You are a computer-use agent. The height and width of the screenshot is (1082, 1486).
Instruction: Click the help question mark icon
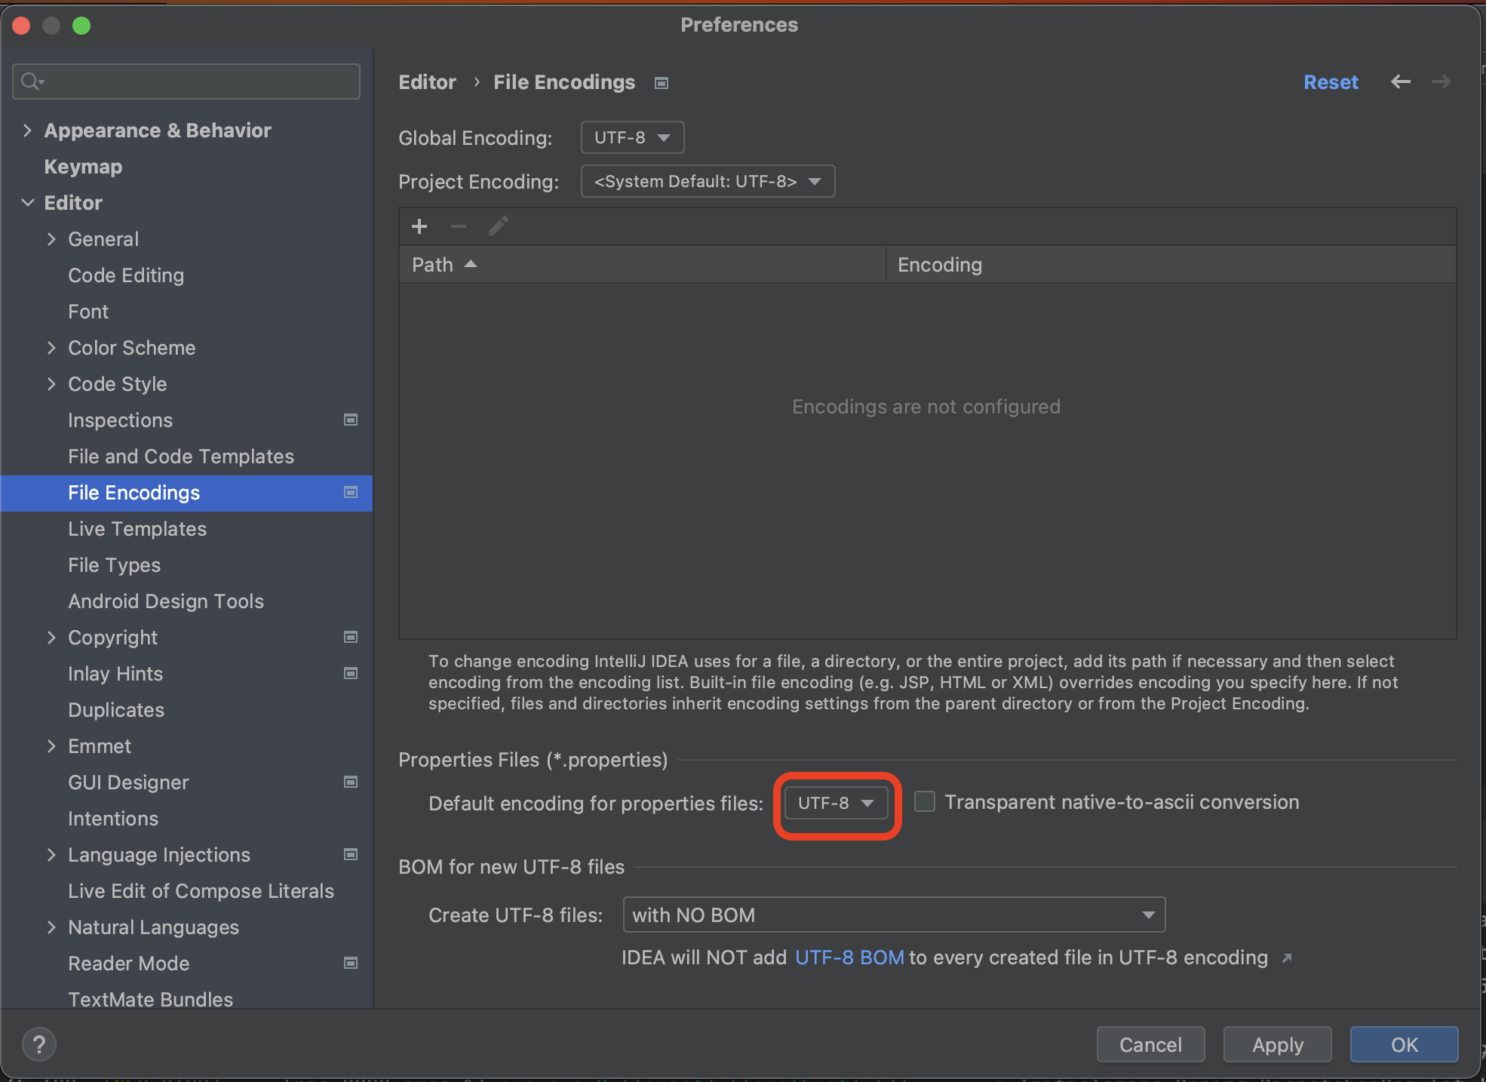tap(39, 1044)
